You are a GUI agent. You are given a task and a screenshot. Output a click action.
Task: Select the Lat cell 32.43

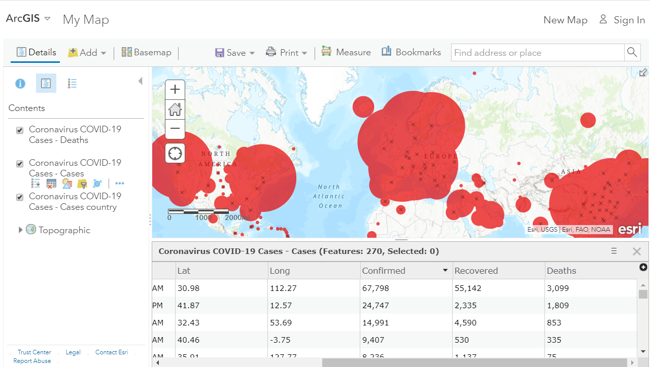[222, 322]
